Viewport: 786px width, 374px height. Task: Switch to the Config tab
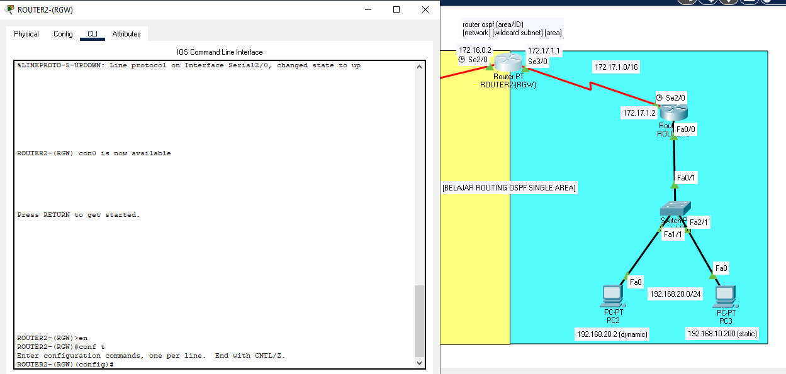pyautogui.click(x=62, y=34)
